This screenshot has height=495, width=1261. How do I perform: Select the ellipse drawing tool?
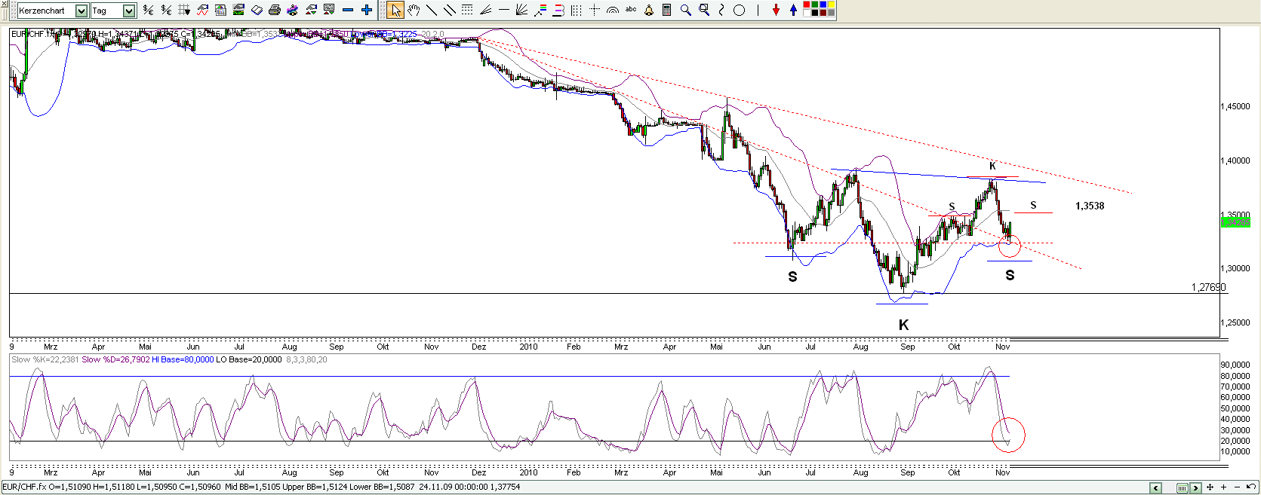(739, 11)
